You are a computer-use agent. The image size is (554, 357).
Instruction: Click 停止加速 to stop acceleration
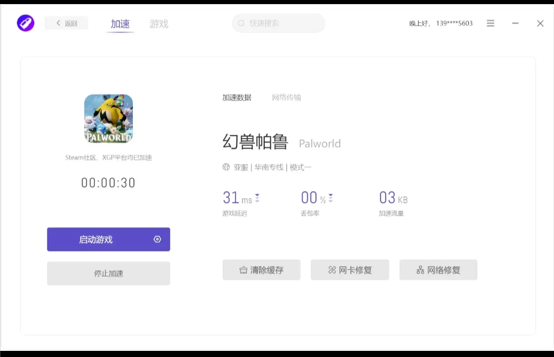pos(108,274)
